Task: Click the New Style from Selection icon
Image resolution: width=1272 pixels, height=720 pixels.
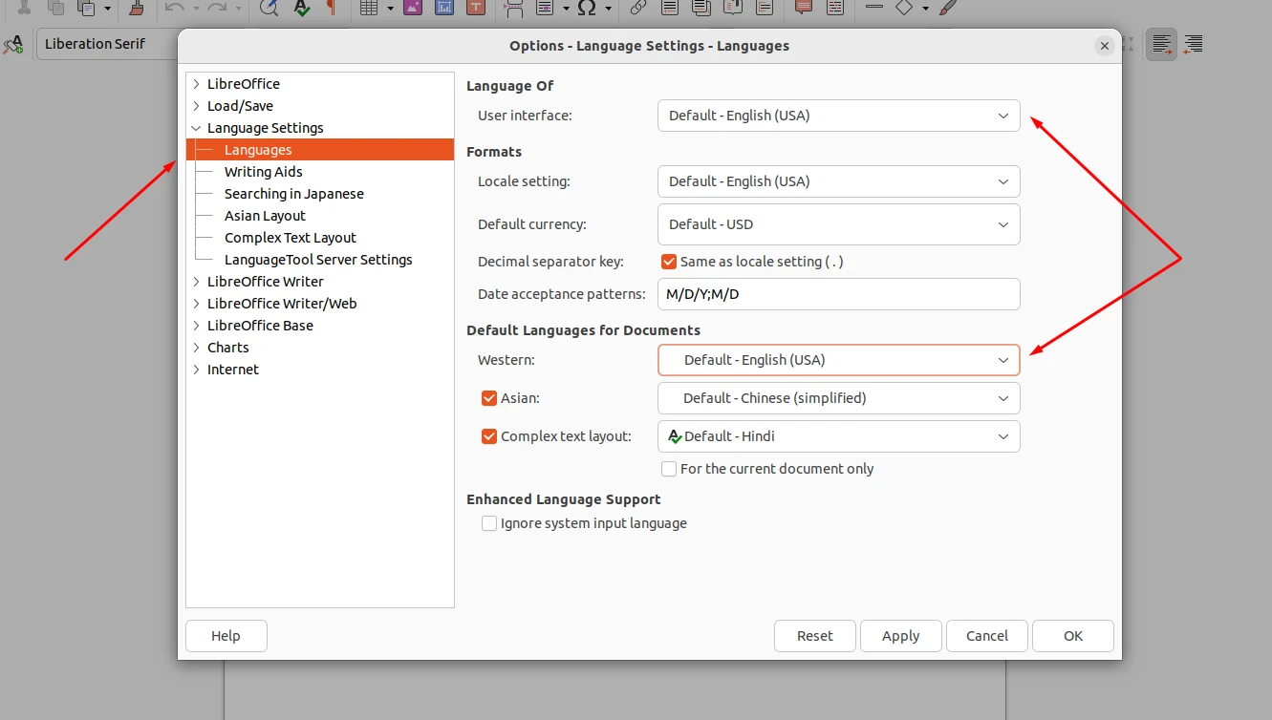Action: tap(13, 44)
